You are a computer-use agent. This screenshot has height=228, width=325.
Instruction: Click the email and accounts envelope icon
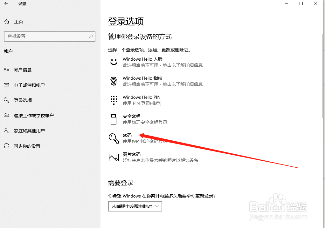7,85
